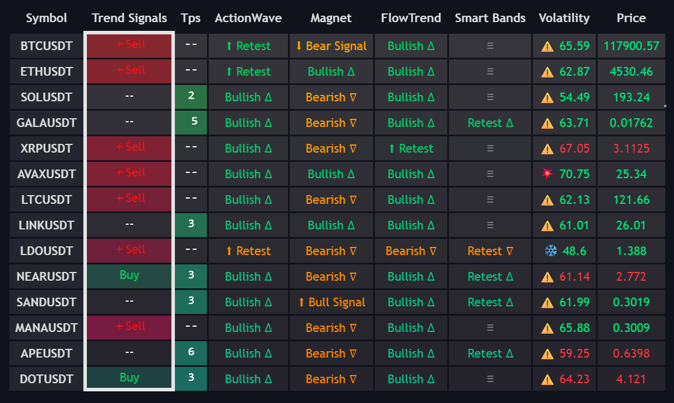Click the Trend Signals column header
674x403 pixels.
coord(129,18)
